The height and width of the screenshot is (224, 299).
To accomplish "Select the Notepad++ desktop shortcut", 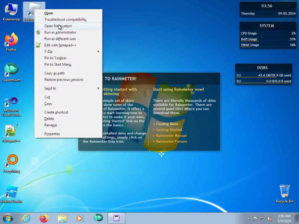I will (11, 133).
